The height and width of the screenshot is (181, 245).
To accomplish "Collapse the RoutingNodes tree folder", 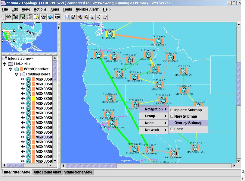I will tap(17, 74).
